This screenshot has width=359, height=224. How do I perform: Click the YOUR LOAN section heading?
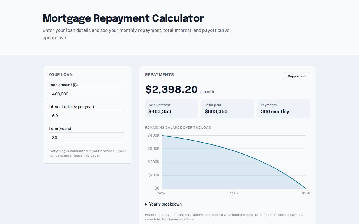pos(61,75)
